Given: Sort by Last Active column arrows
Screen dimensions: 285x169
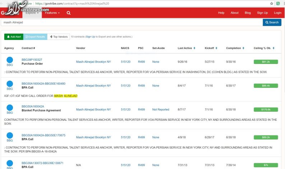Looking at the screenshot, I should point(194,48).
